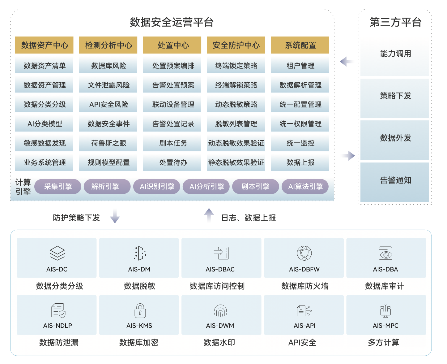Click the down arrow beside 防护策略下发

pyautogui.click(x=115, y=216)
